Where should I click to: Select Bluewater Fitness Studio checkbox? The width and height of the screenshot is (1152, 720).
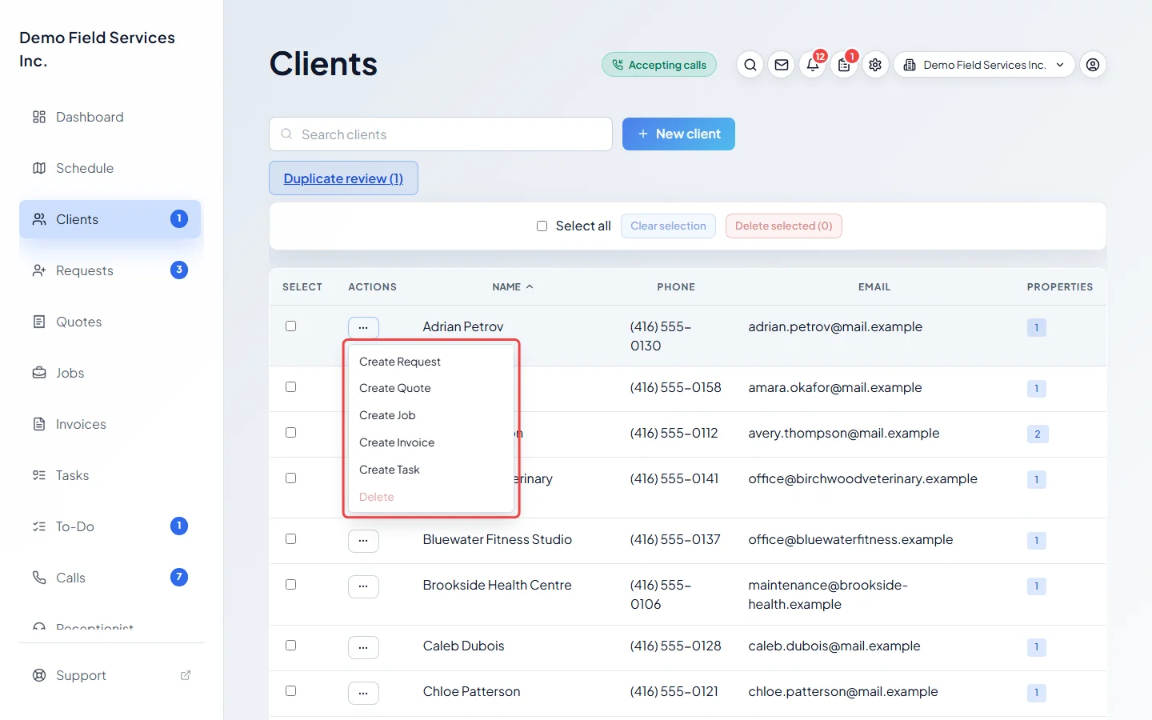(291, 539)
